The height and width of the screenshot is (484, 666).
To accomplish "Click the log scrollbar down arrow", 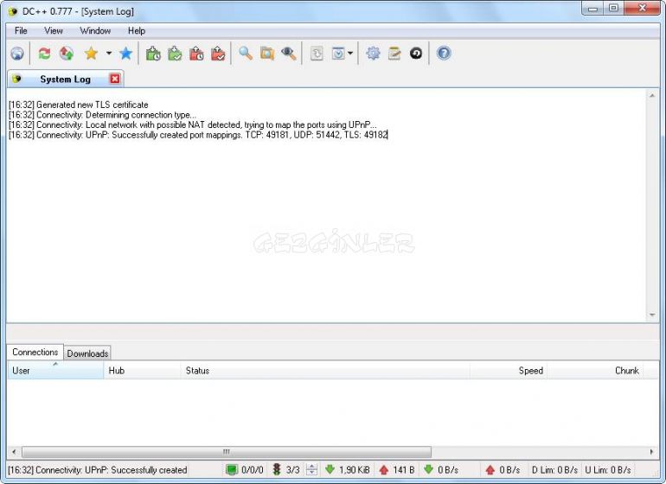I will coord(652,315).
